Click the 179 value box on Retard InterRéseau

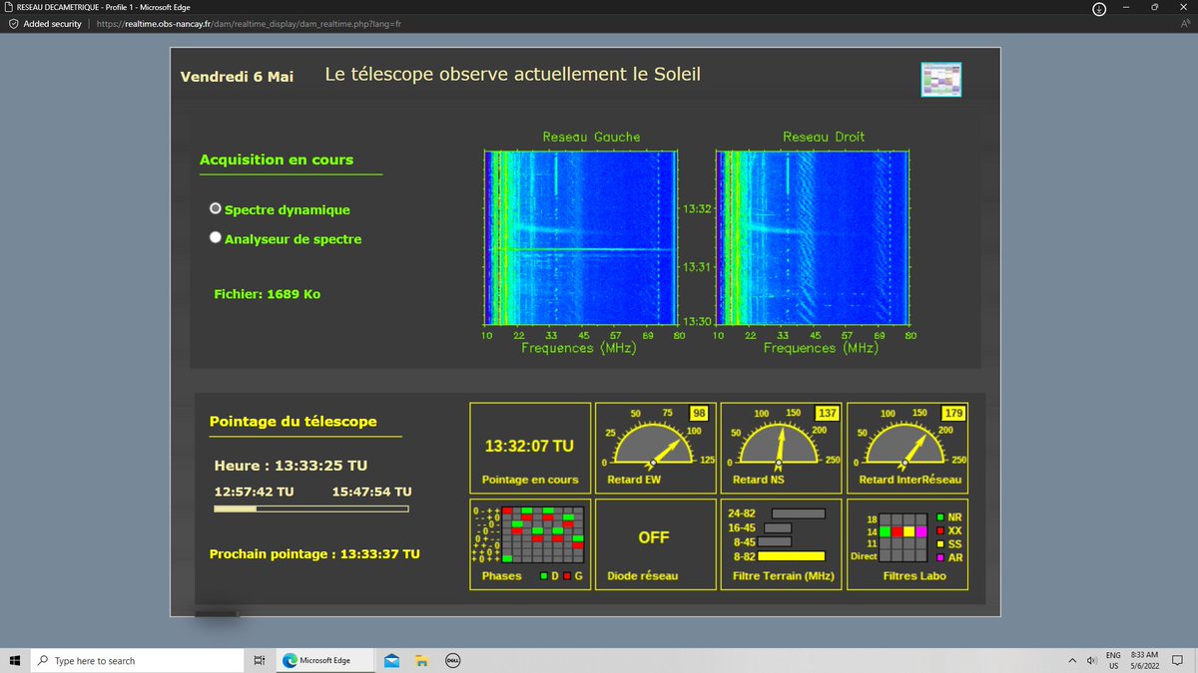point(953,413)
